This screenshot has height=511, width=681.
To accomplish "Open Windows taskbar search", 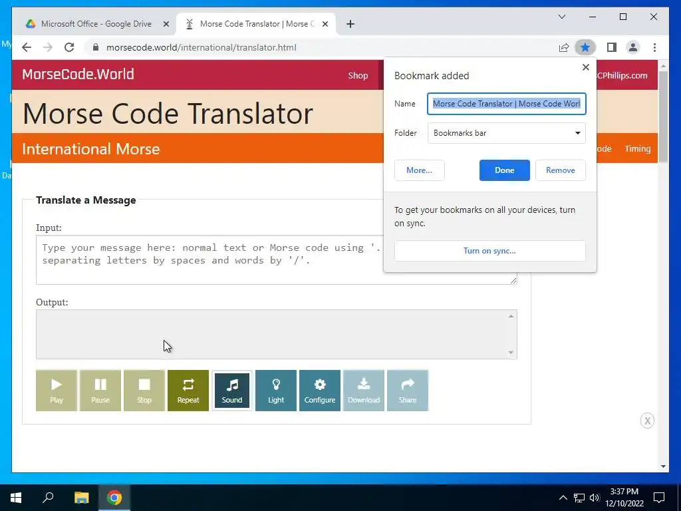I will click(48, 498).
